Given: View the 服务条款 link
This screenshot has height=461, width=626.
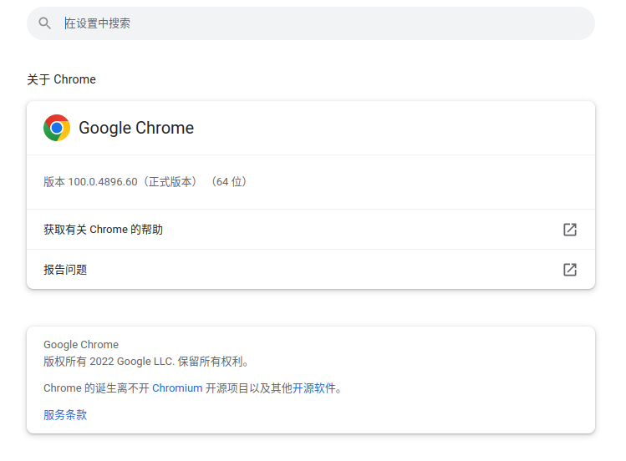Looking at the screenshot, I should click(65, 415).
